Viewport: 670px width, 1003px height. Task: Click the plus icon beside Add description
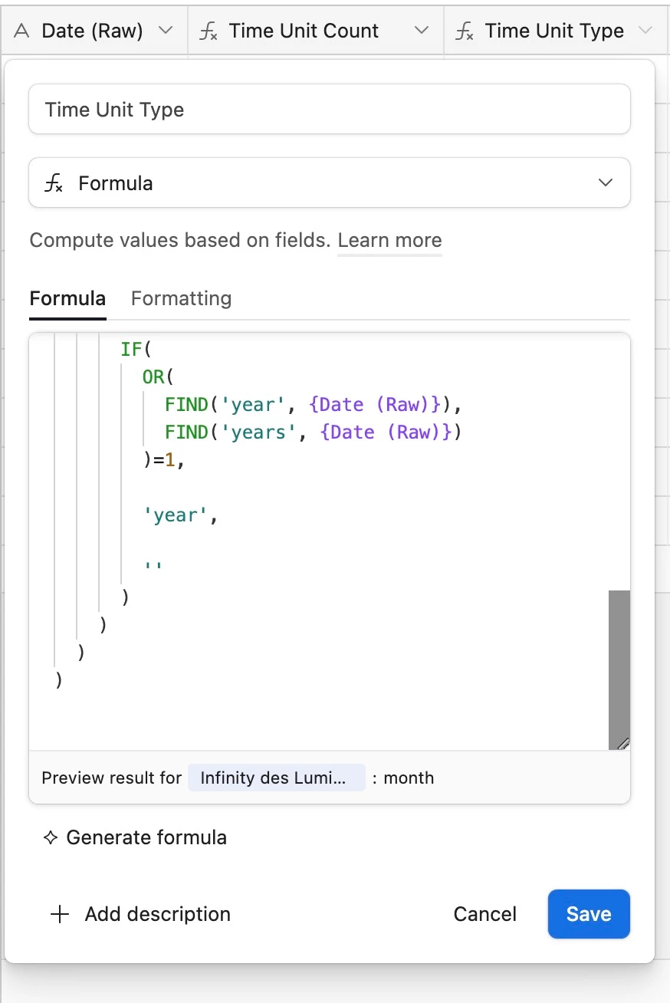tap(59, 914)
